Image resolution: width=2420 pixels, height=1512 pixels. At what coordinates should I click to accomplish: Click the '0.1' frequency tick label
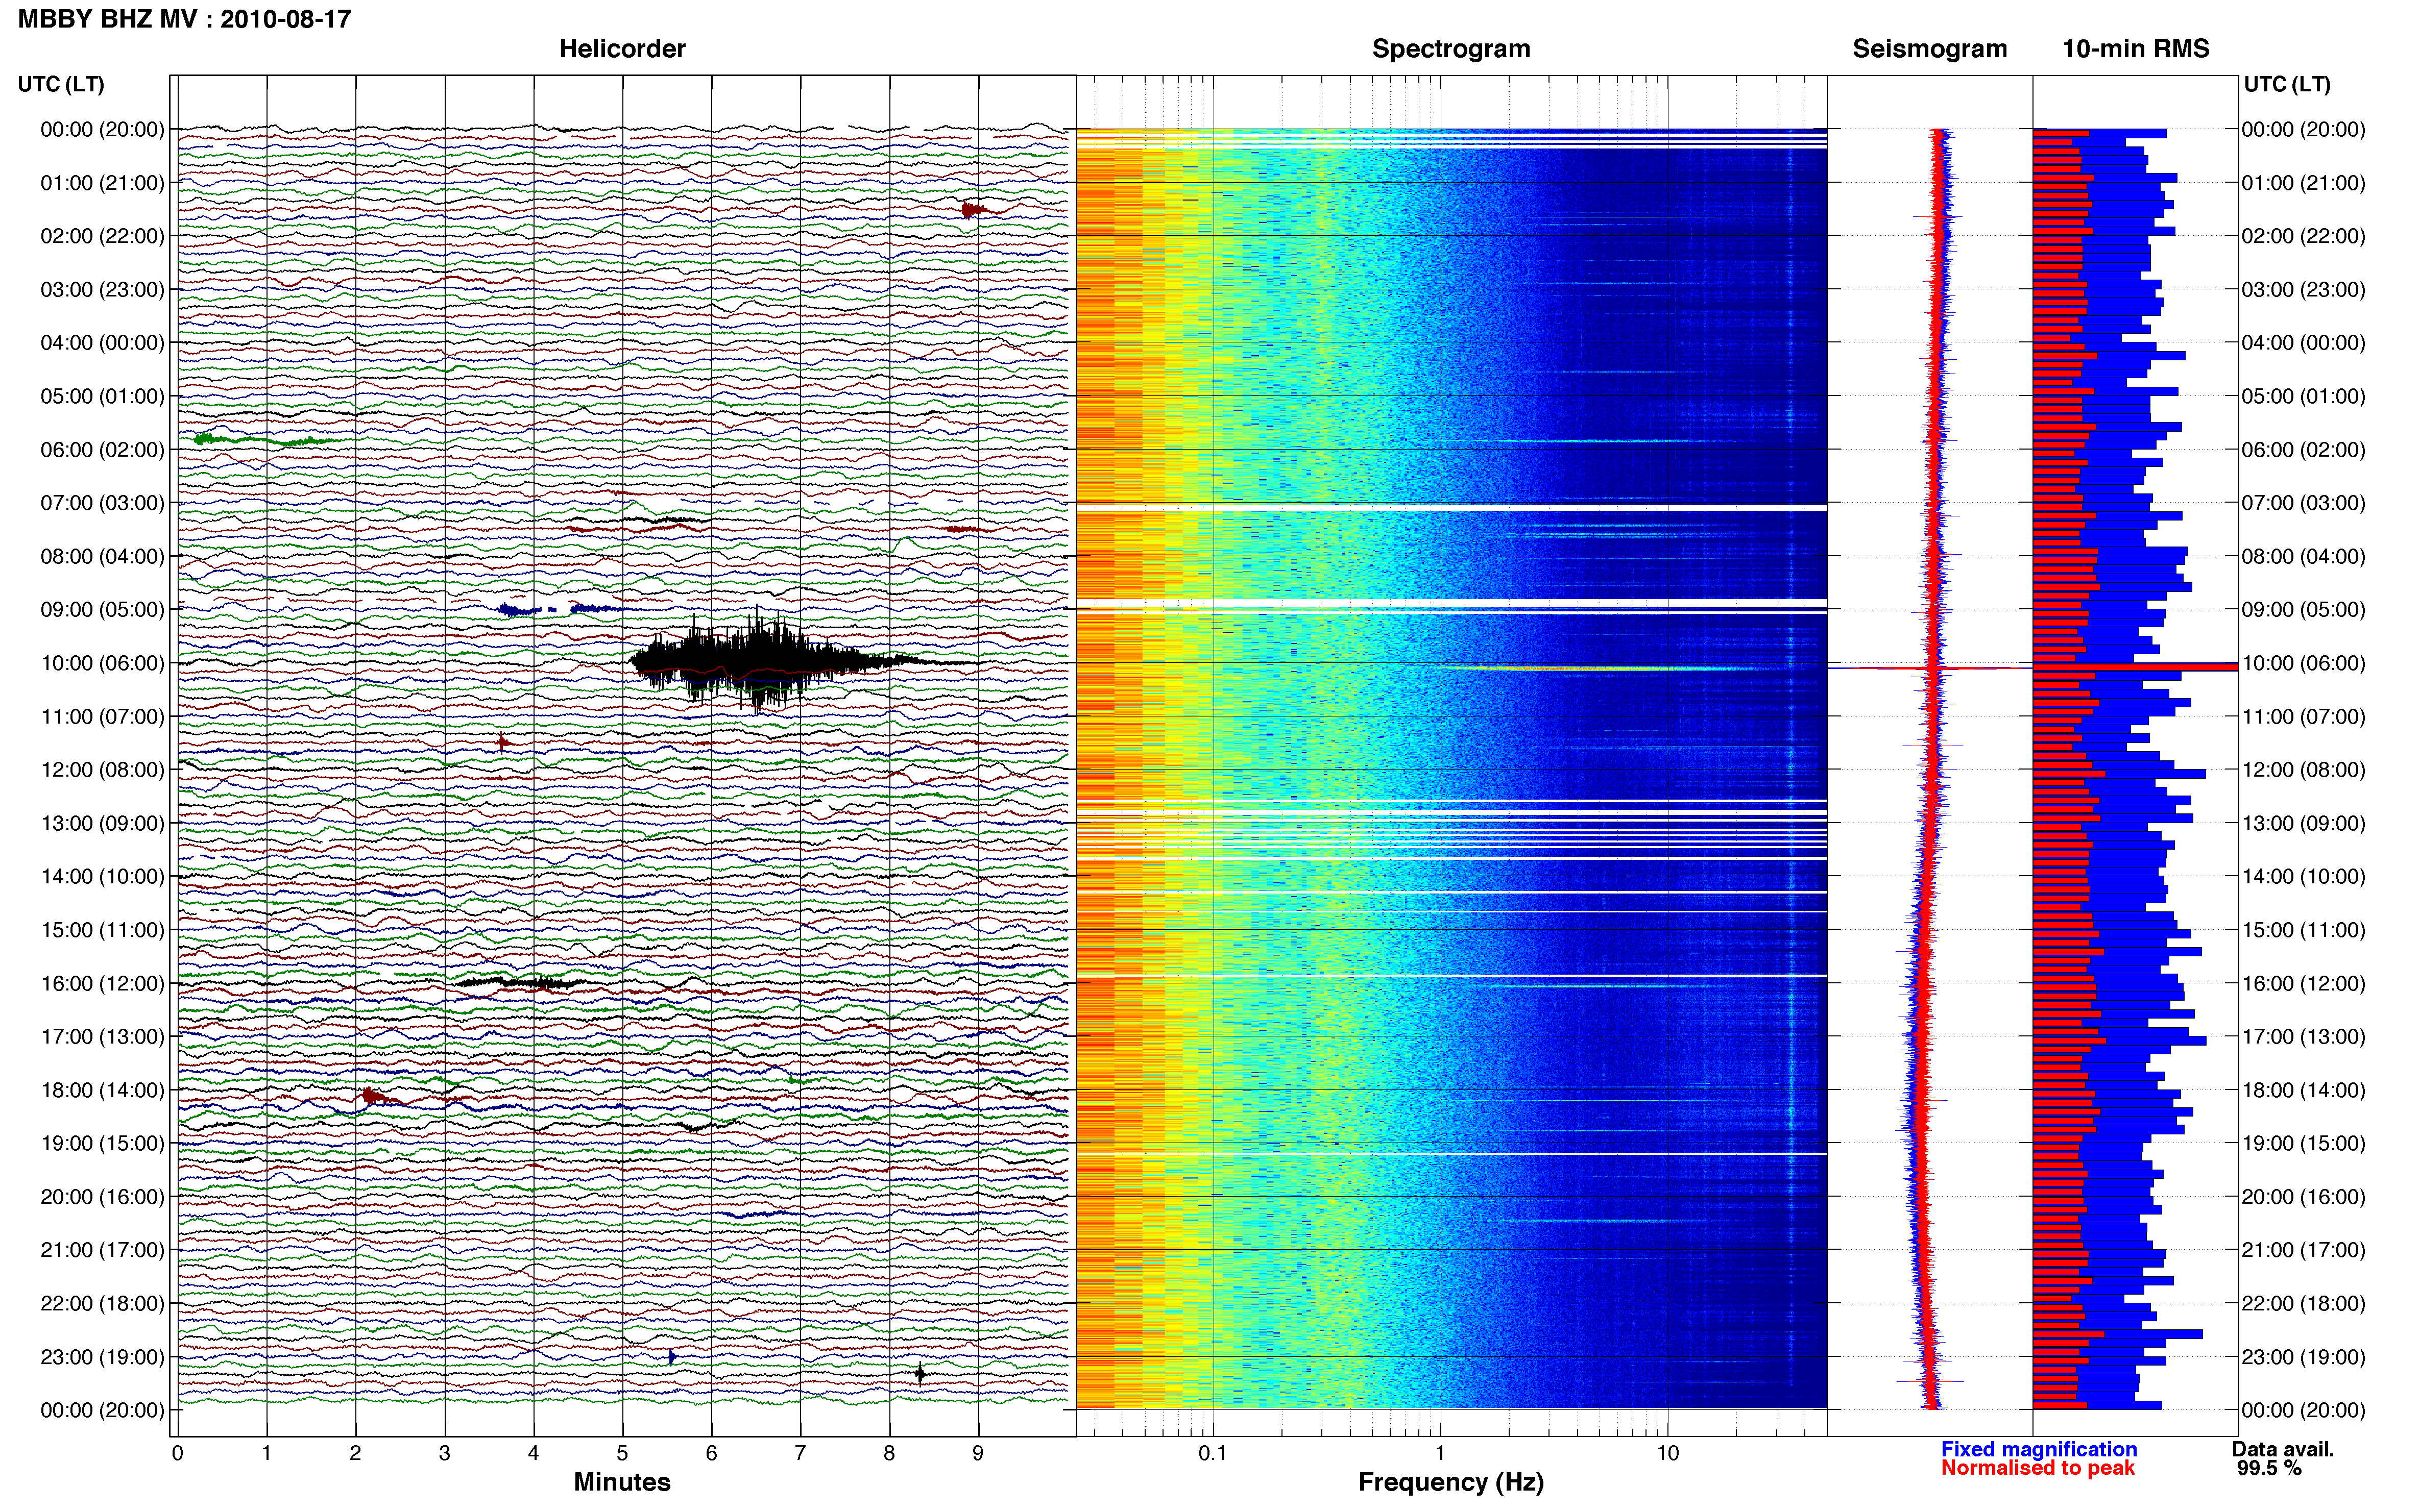pyautogui.click(x=1213, y=1453)
